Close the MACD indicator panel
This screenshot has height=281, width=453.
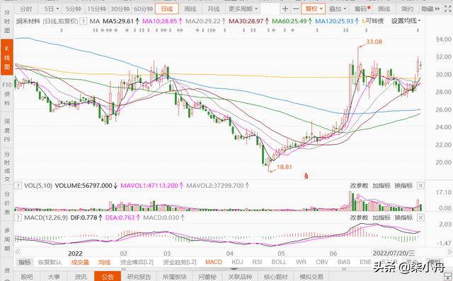coord(420,217)
